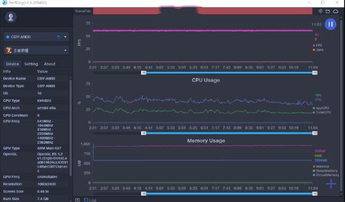Pause recording with the blue pause button
345x202 pixels.
coord(331,24)
